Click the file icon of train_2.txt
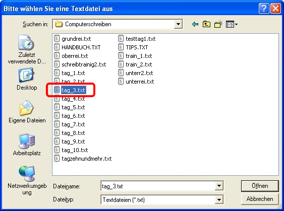The height and width of the screenshot is (211, 284). [x=121, y=64]
